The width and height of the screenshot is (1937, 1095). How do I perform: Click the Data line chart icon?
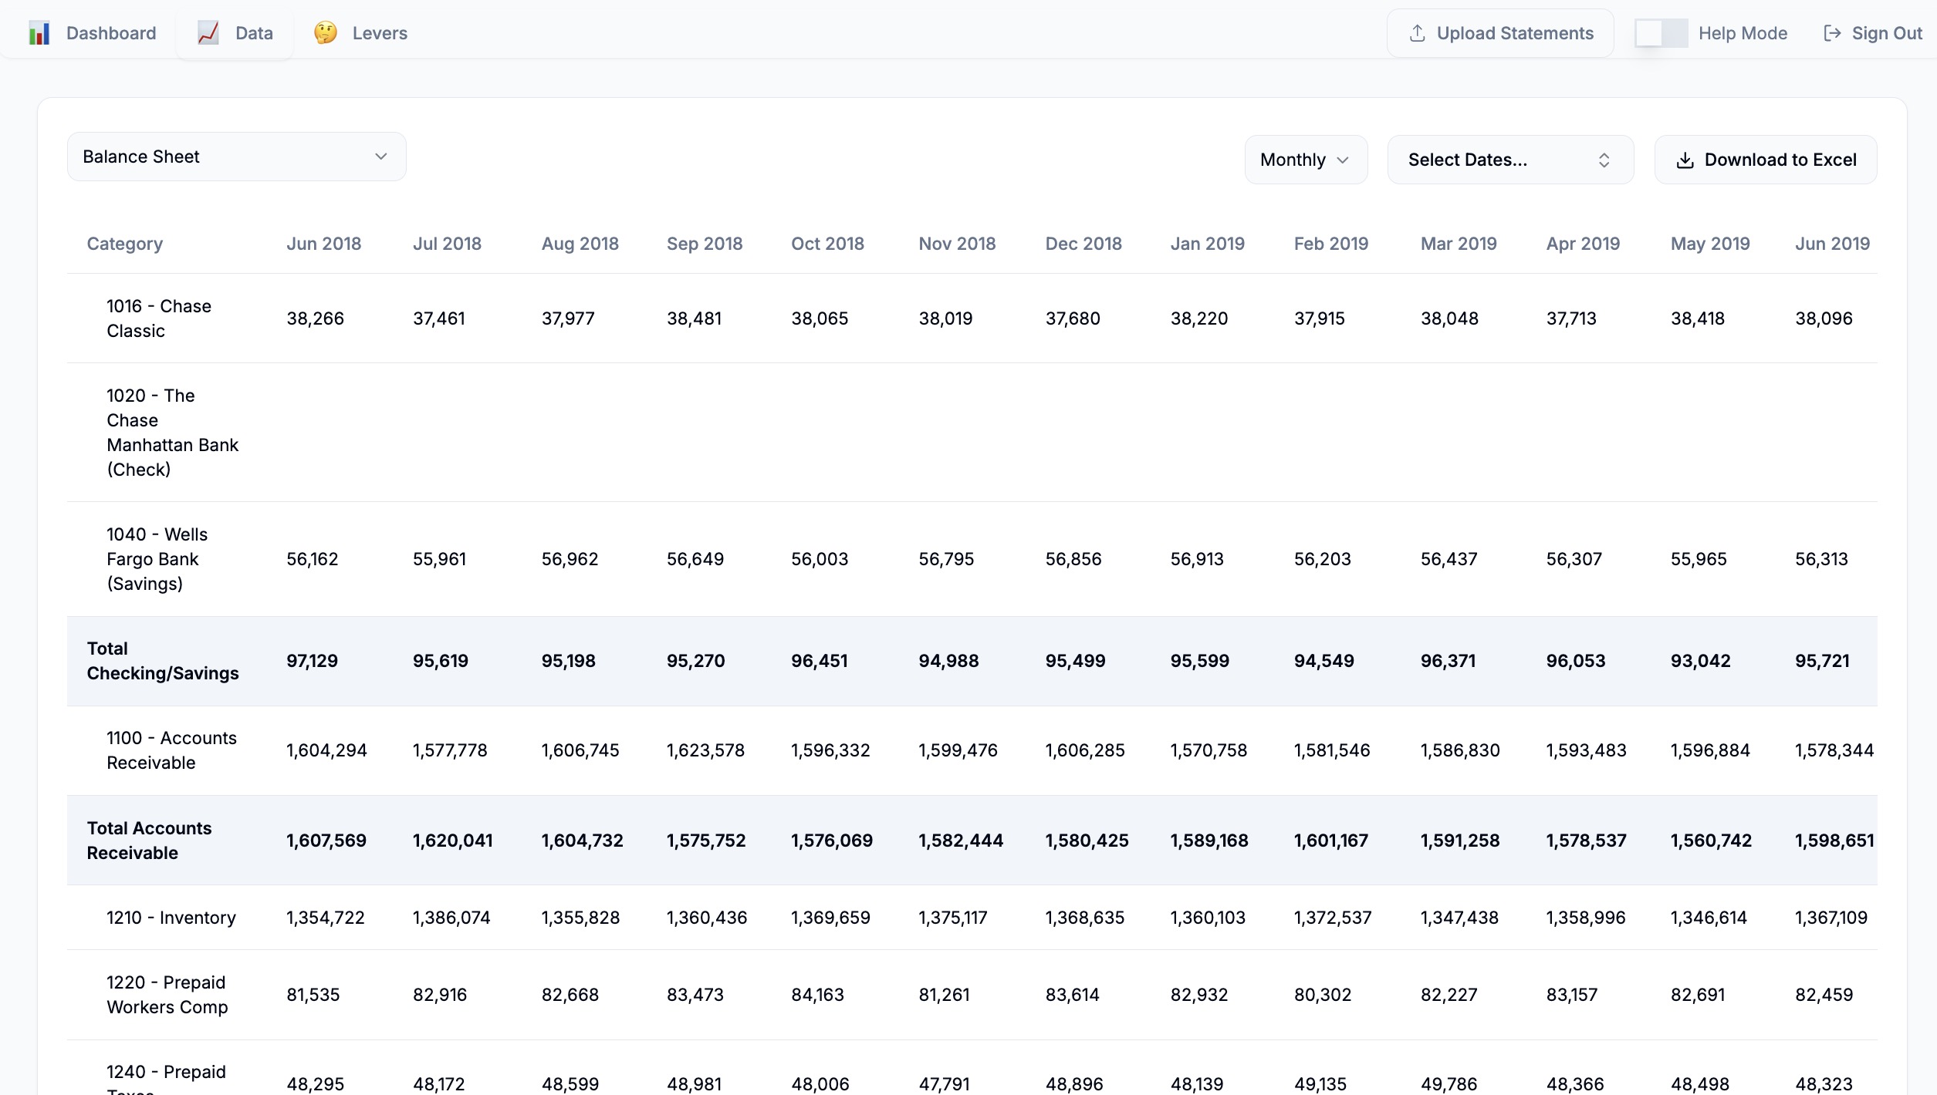pyautogui.click(x=208, y=33)
